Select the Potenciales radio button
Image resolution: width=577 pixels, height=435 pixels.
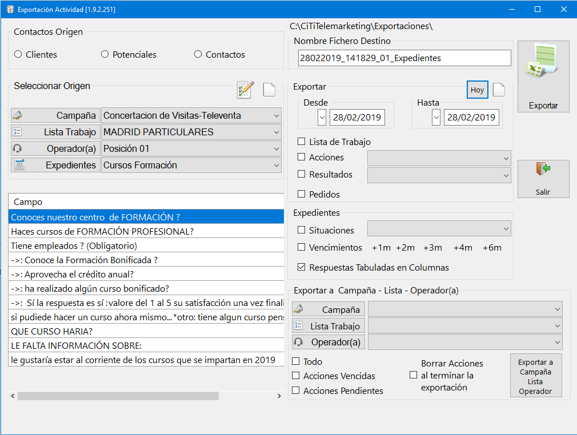pyautogui.click(x=105, y=54)
